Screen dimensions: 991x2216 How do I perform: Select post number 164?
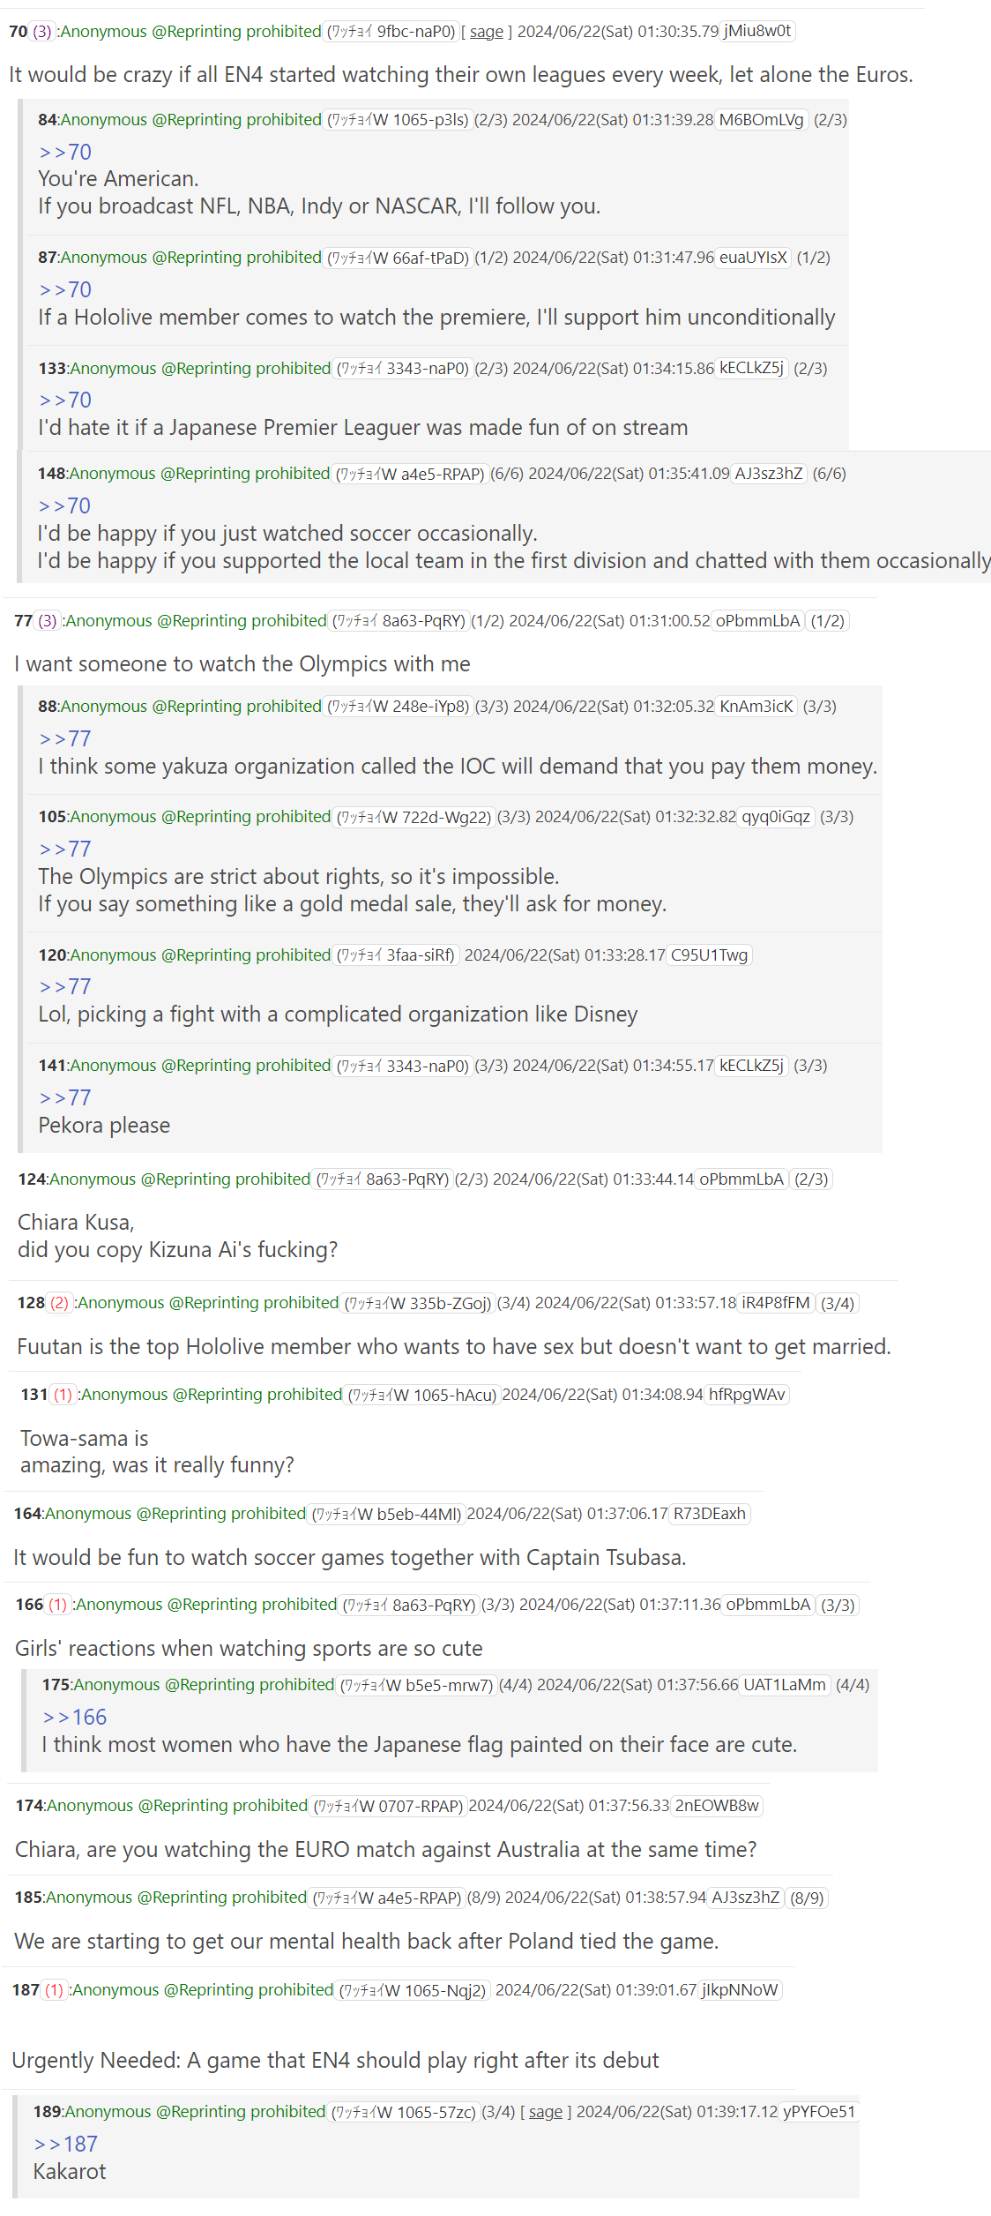(27, 1514)
